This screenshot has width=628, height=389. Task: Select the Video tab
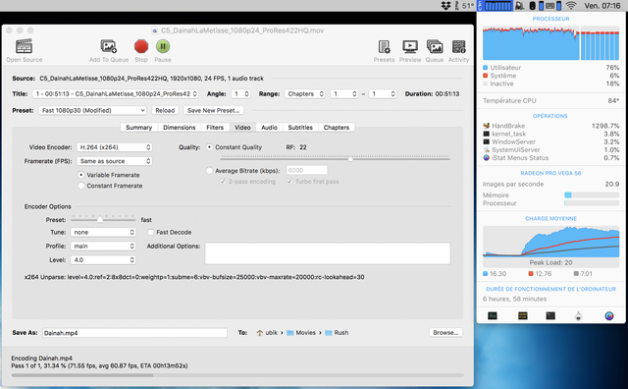pyautogui.click(x=242, y=127)
